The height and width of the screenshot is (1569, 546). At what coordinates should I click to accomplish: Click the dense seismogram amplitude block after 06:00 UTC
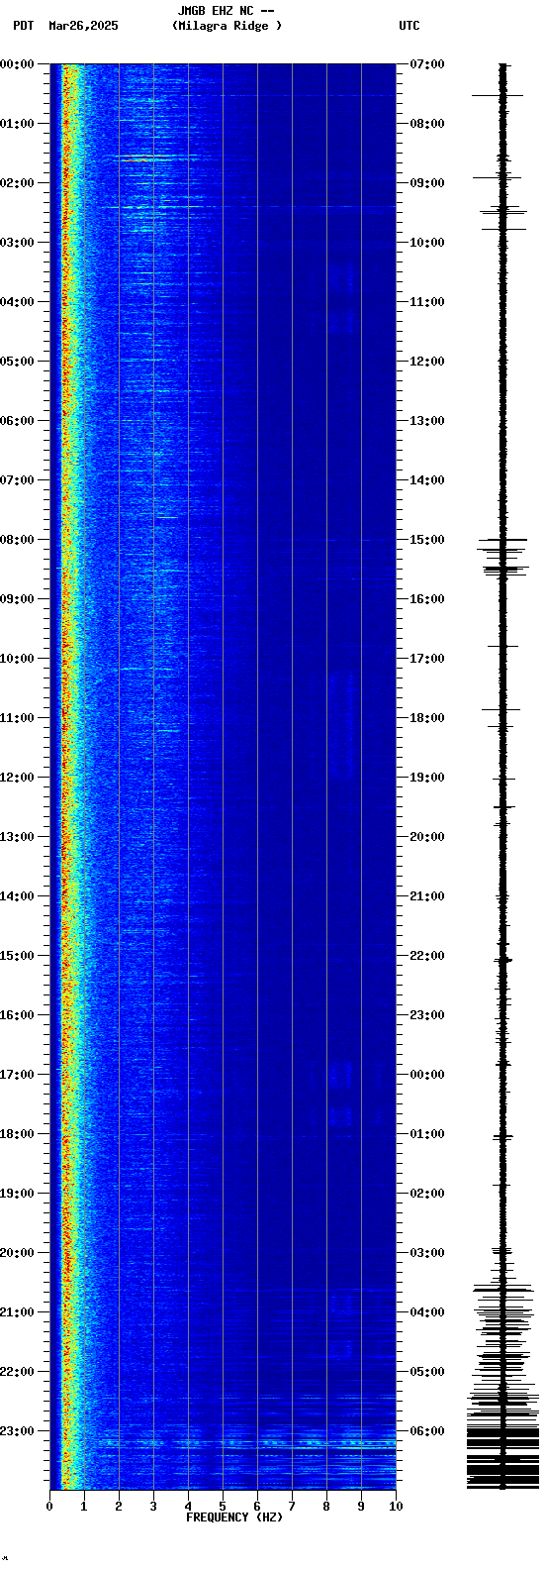(x=502, y=1458)
